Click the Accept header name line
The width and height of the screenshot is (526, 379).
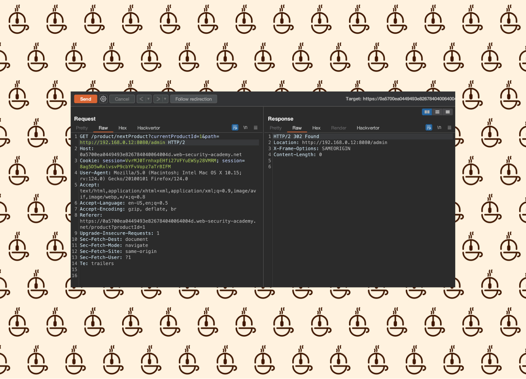click(90, 185)
